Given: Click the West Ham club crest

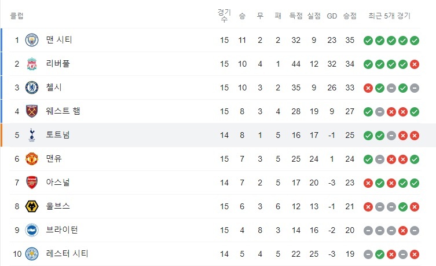Looking at the screenshot, I should coord(32,112).
